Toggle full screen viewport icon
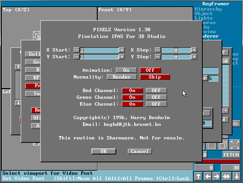Image resolution: width=243 pixels, height=183 pixels. point(235,145)
